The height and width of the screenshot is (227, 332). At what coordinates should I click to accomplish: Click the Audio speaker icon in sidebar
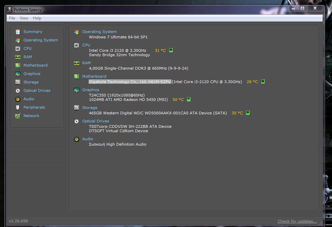[18, 99]
